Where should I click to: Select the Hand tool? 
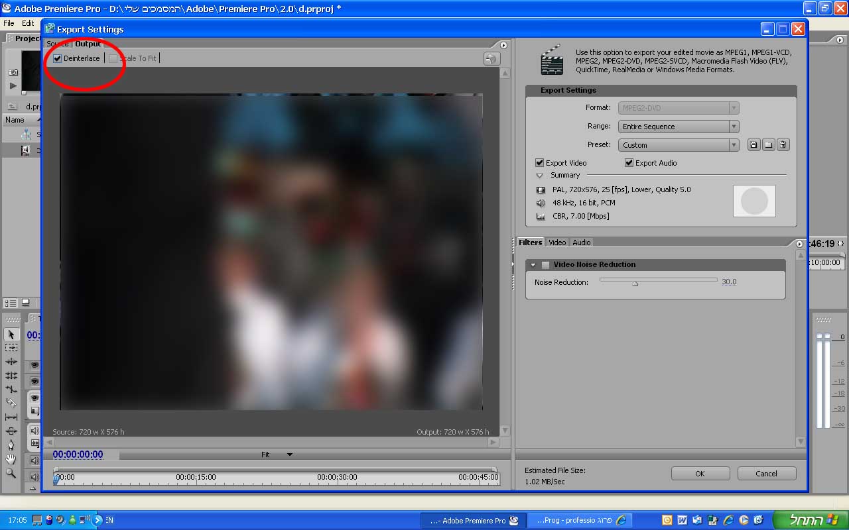pyautogui.click(x=11, y=459)
